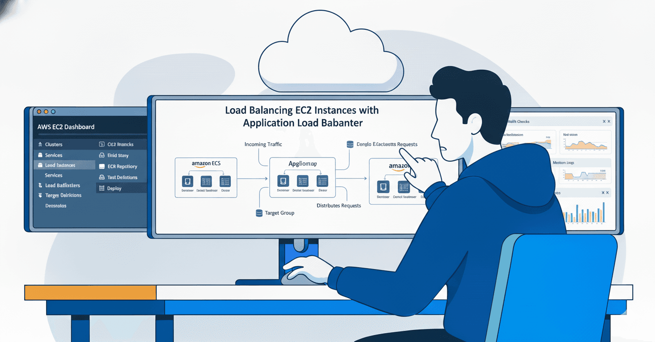The height and width of the screenshot is (342, 655).
Task: Select the Clusters icon in the sidebar
Action: click(40, 145)
